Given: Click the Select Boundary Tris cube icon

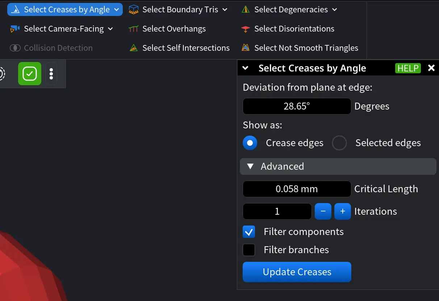Looking at the screenshot, I should 133,9.
